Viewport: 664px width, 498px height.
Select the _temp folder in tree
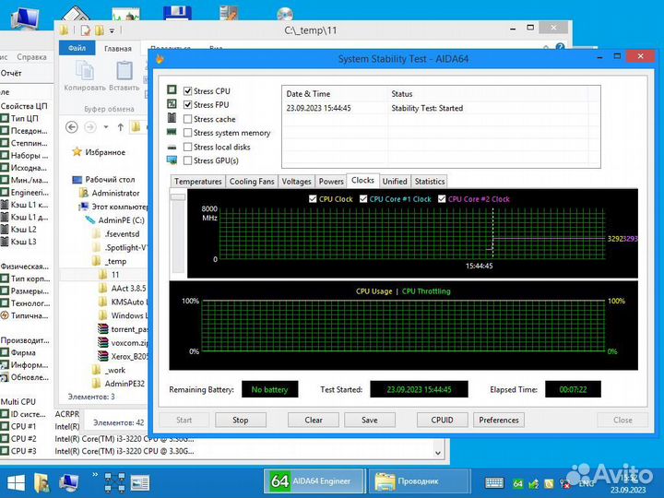(115, 261)
